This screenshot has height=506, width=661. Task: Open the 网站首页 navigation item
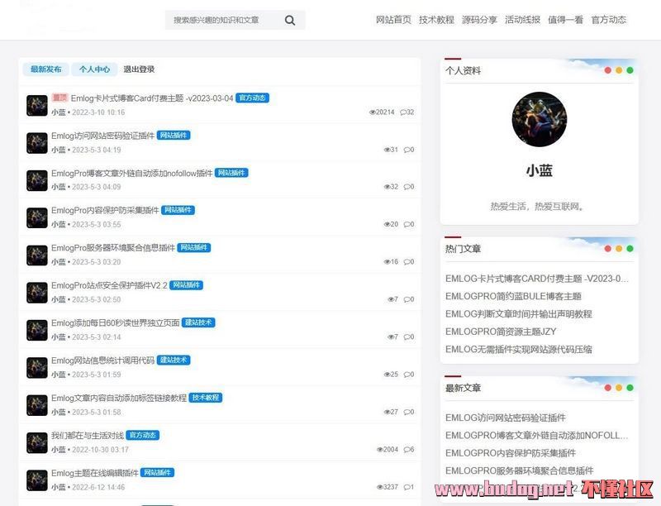coord(393,20)
